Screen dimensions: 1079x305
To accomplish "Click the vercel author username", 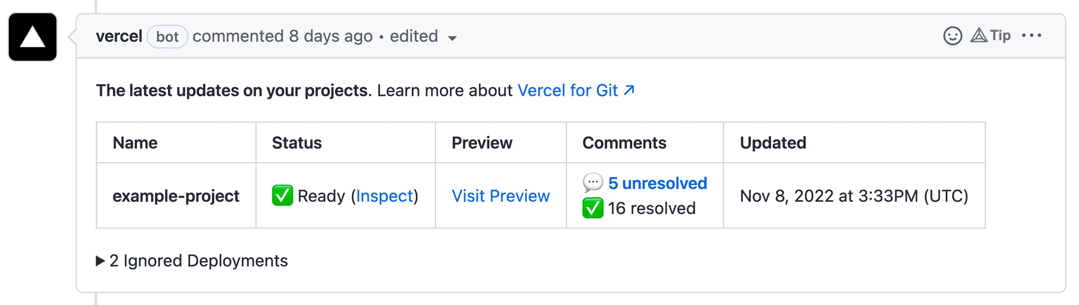I will (x=119, y=36).
